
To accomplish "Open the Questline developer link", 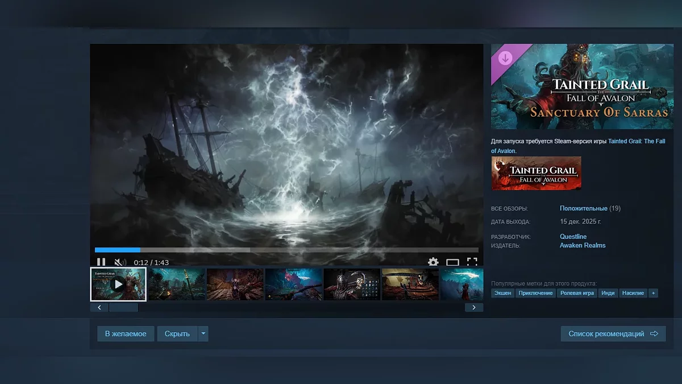I will [573, 237].
